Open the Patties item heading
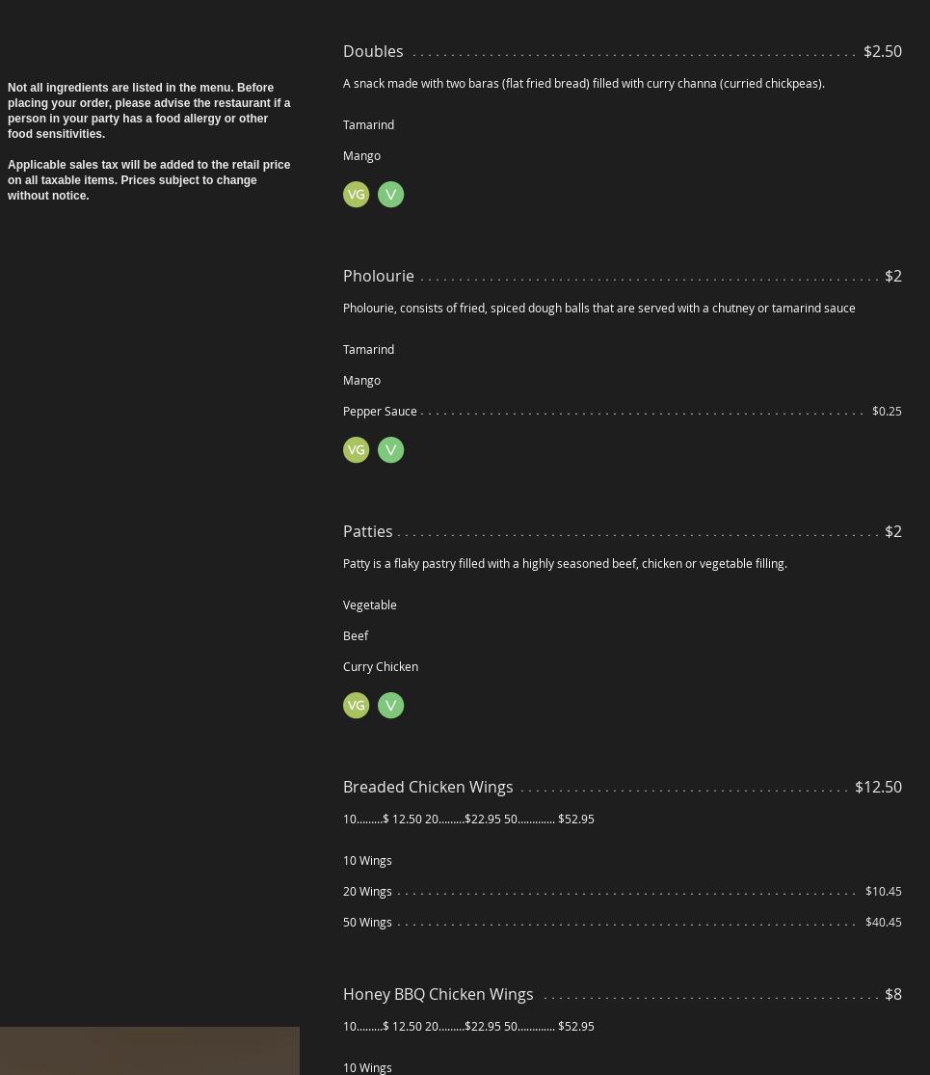This screenshot has width=930, height=1075. coord(367,531)
